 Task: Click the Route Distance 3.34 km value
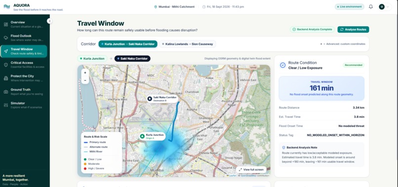[358, 108]
